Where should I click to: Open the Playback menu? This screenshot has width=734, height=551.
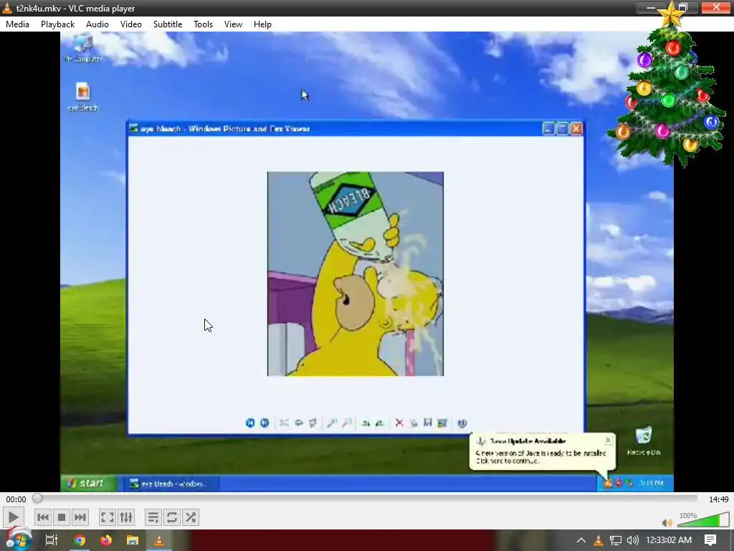[57, 24]
